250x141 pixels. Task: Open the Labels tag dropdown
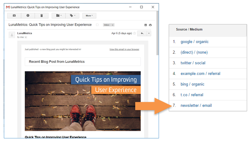[x=72, y=16]
